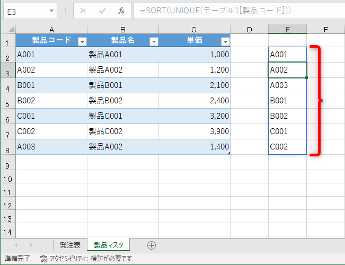Select column E header

tap(287, 29)
